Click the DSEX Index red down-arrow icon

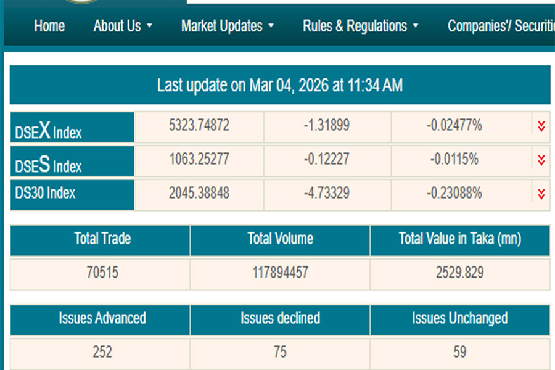pos(541,126)
